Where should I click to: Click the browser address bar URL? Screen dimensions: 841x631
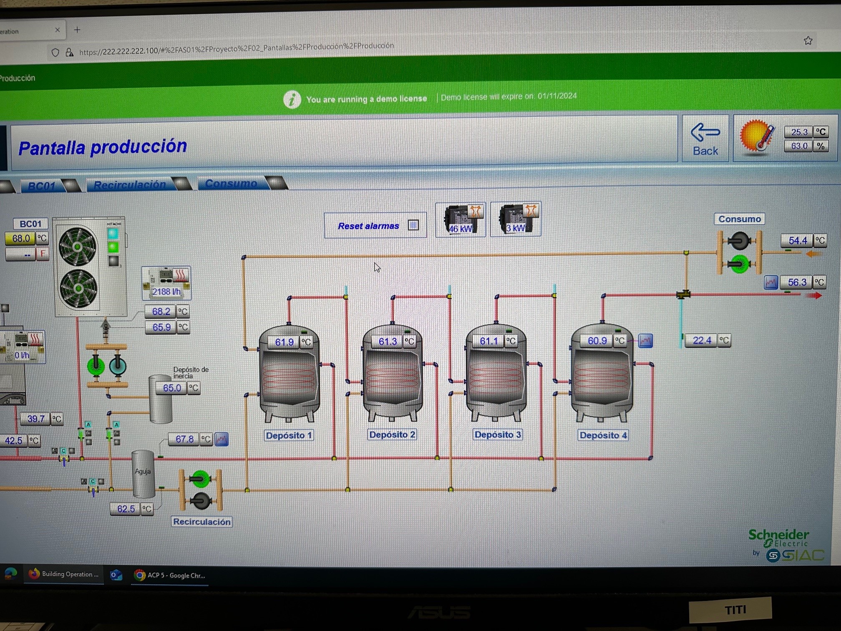coord(236,48)
